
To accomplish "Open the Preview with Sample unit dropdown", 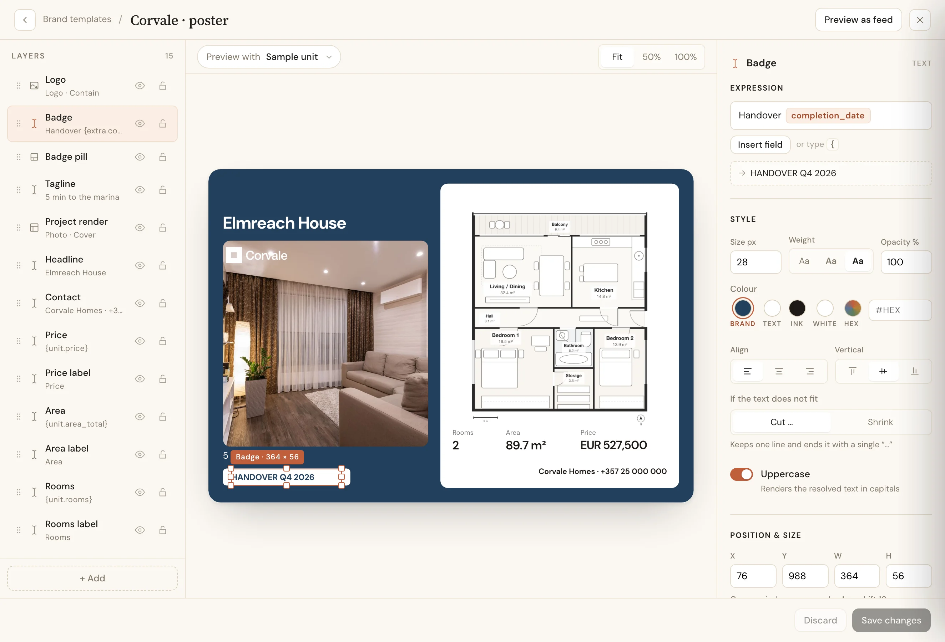I will (269, 56).
